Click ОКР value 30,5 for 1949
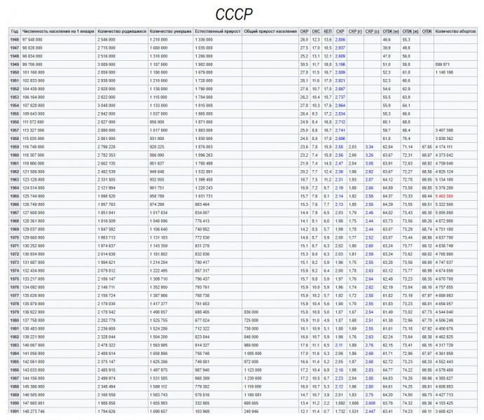 (304, 64)
